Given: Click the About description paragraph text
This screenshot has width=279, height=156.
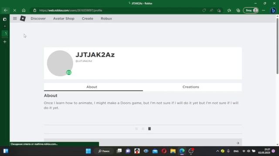Looking at the screenshot, I should [x=141, y=105].
